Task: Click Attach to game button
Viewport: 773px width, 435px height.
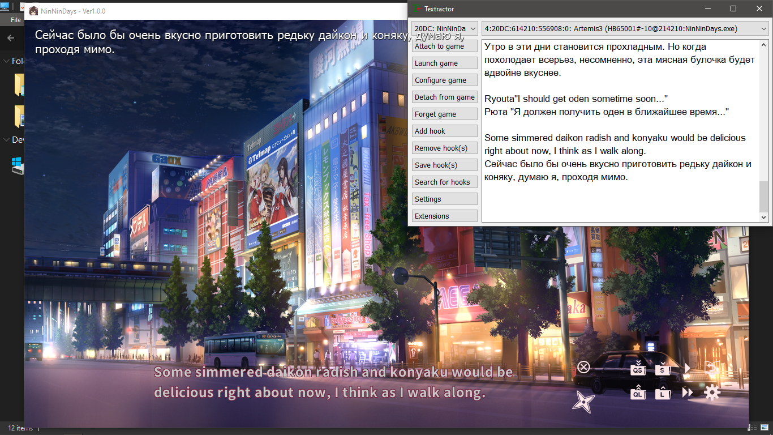Action: 445,46
